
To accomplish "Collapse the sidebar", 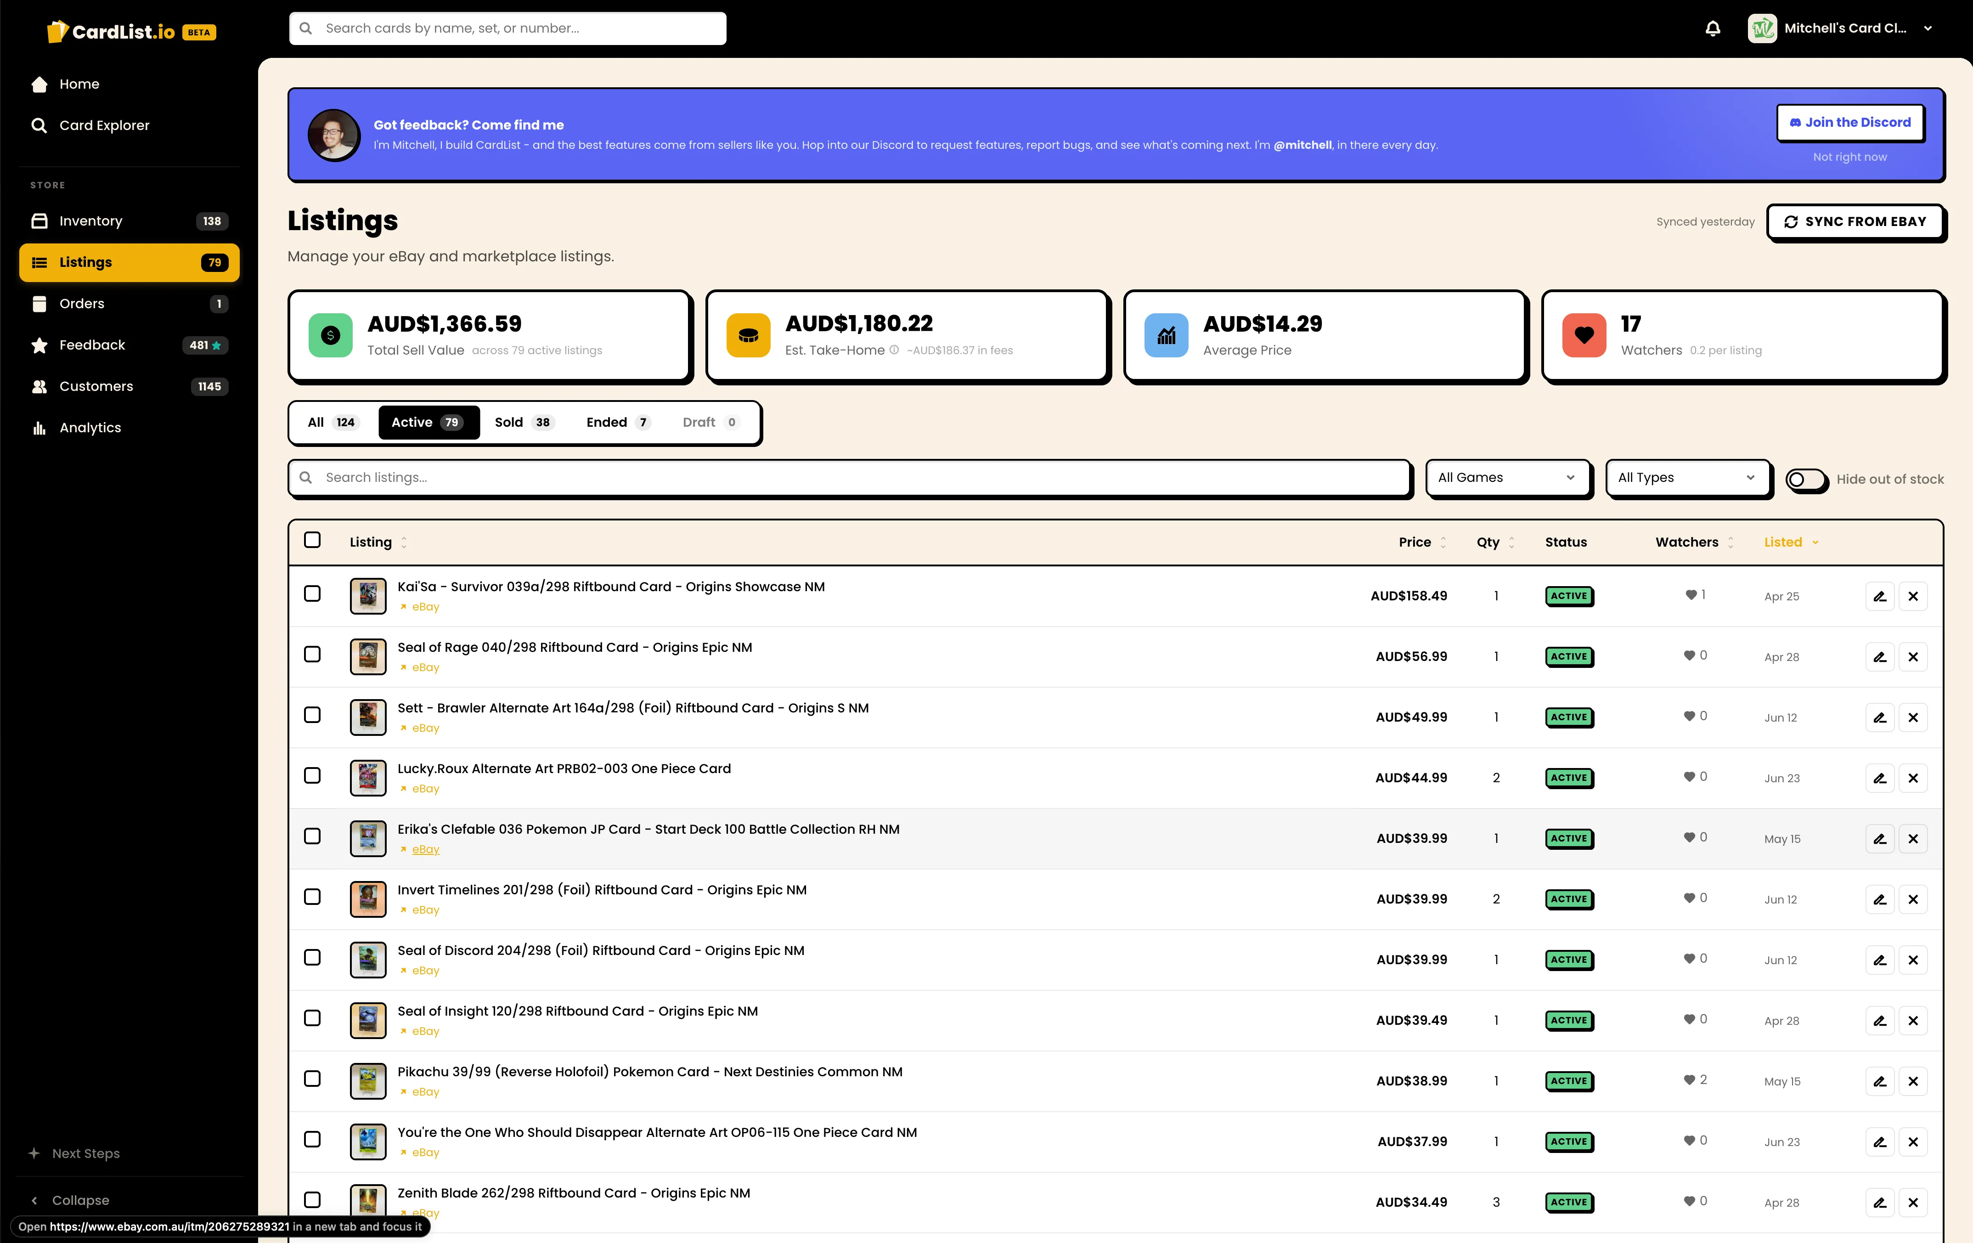I will coord(70,1200).
